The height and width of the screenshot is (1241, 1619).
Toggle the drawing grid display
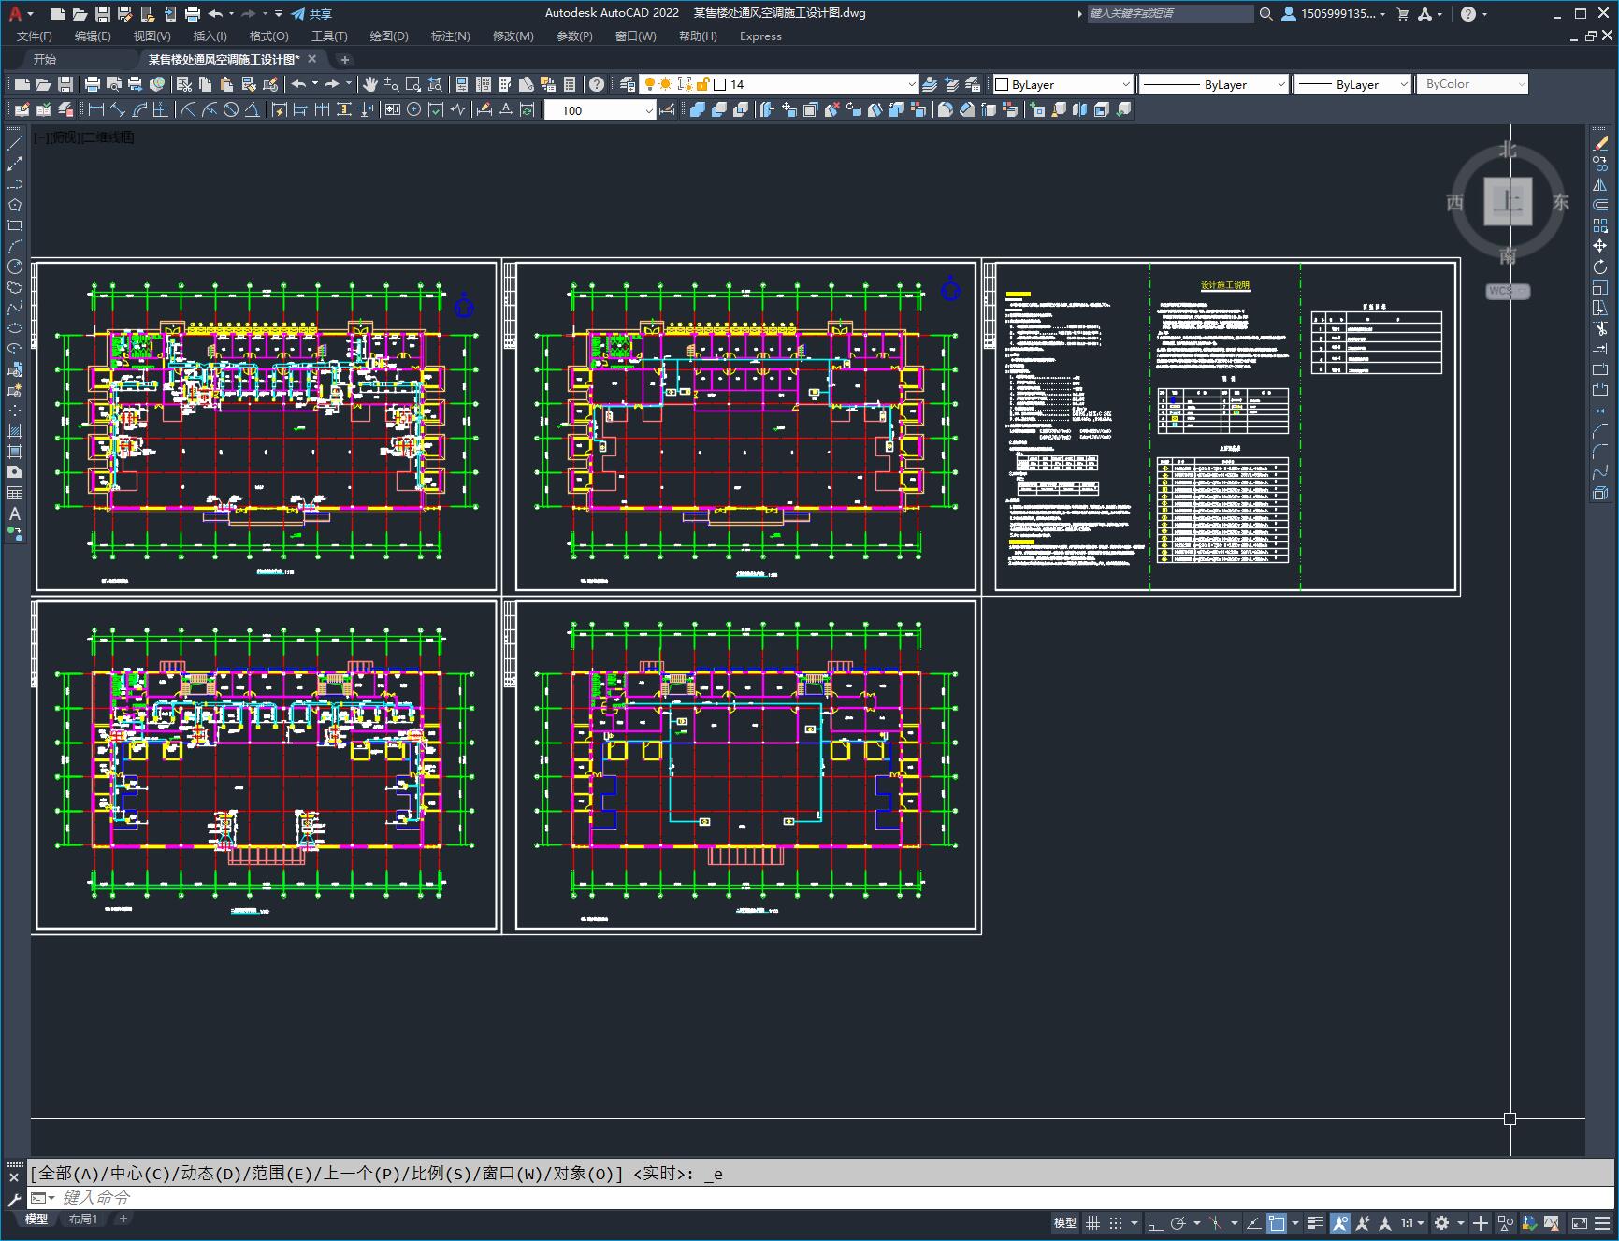[x=1092, y=1223]
